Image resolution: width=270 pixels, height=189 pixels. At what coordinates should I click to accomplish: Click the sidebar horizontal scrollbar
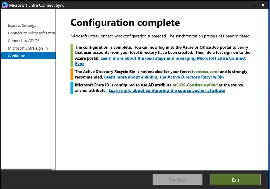pyautogui.click(x=26, y=170)
